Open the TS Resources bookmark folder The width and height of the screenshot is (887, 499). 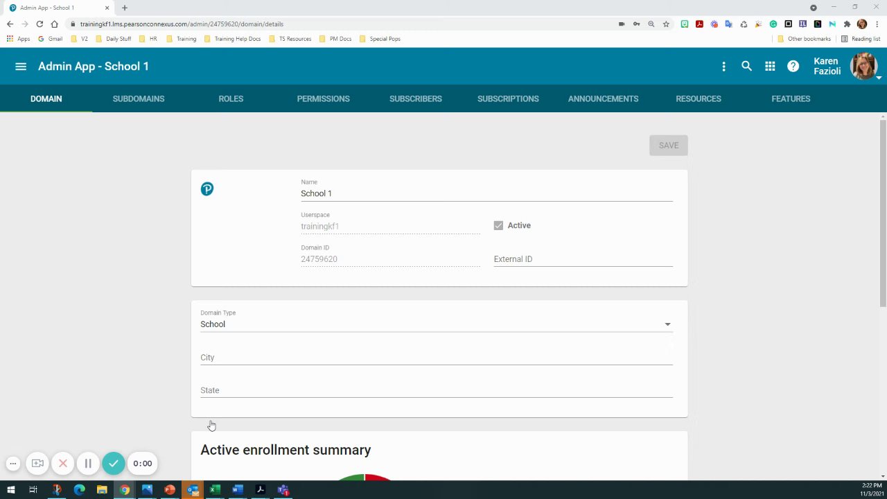(290, 39)
